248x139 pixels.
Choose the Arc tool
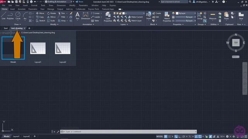pyautogui.click(x=25, y=16)
